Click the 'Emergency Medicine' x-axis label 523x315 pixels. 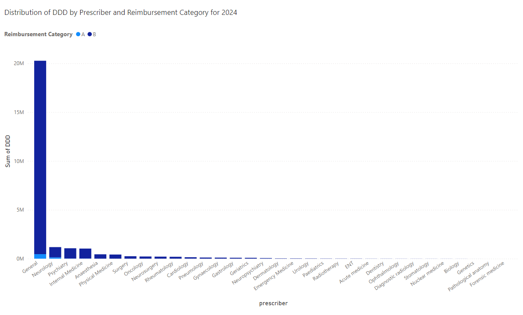point(274,276)
